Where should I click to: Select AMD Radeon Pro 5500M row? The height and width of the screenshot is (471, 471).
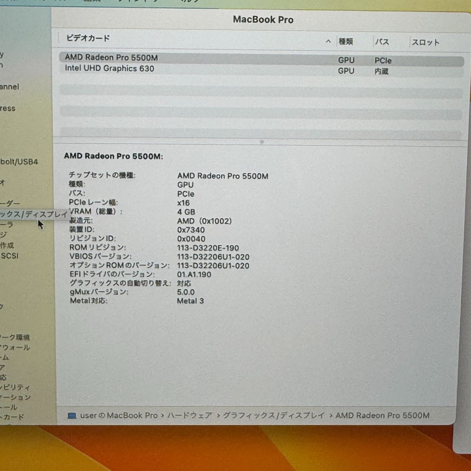(x=261, y=59)
